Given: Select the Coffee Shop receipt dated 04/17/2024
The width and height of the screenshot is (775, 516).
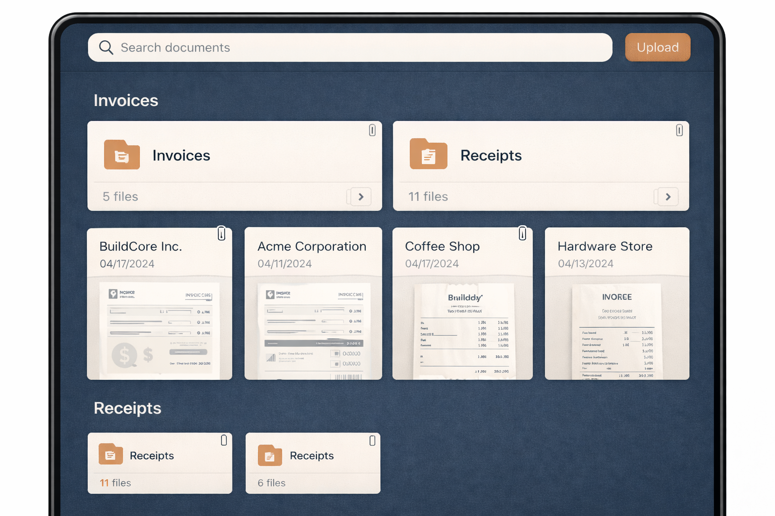Looking at the screenshot, I should click(x=462, y=302).
